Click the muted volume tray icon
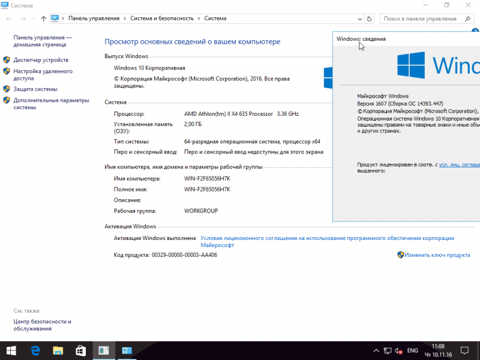Screen dimensions: 480x360 pyautogui.click(x=398, y=351)
